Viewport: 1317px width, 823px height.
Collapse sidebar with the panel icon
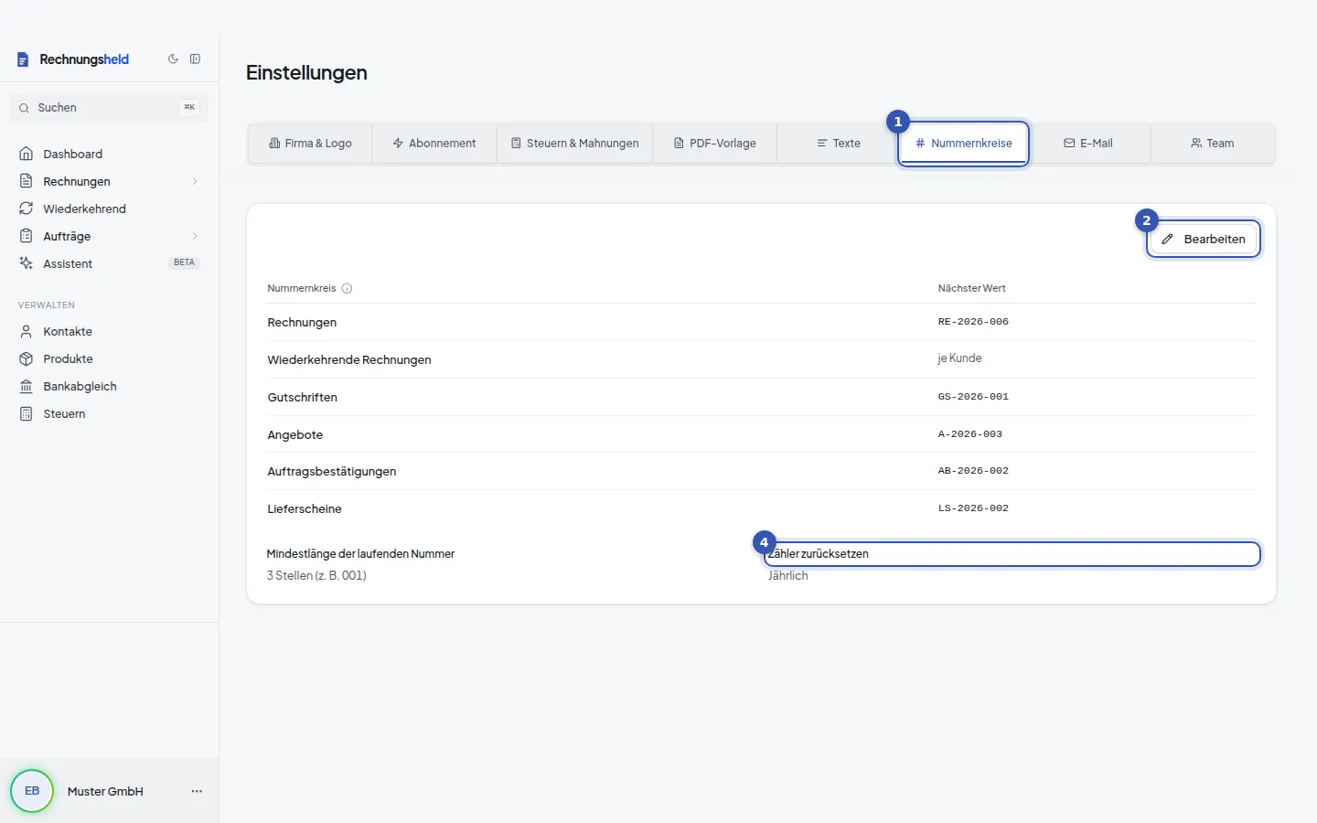pos(195,59)
